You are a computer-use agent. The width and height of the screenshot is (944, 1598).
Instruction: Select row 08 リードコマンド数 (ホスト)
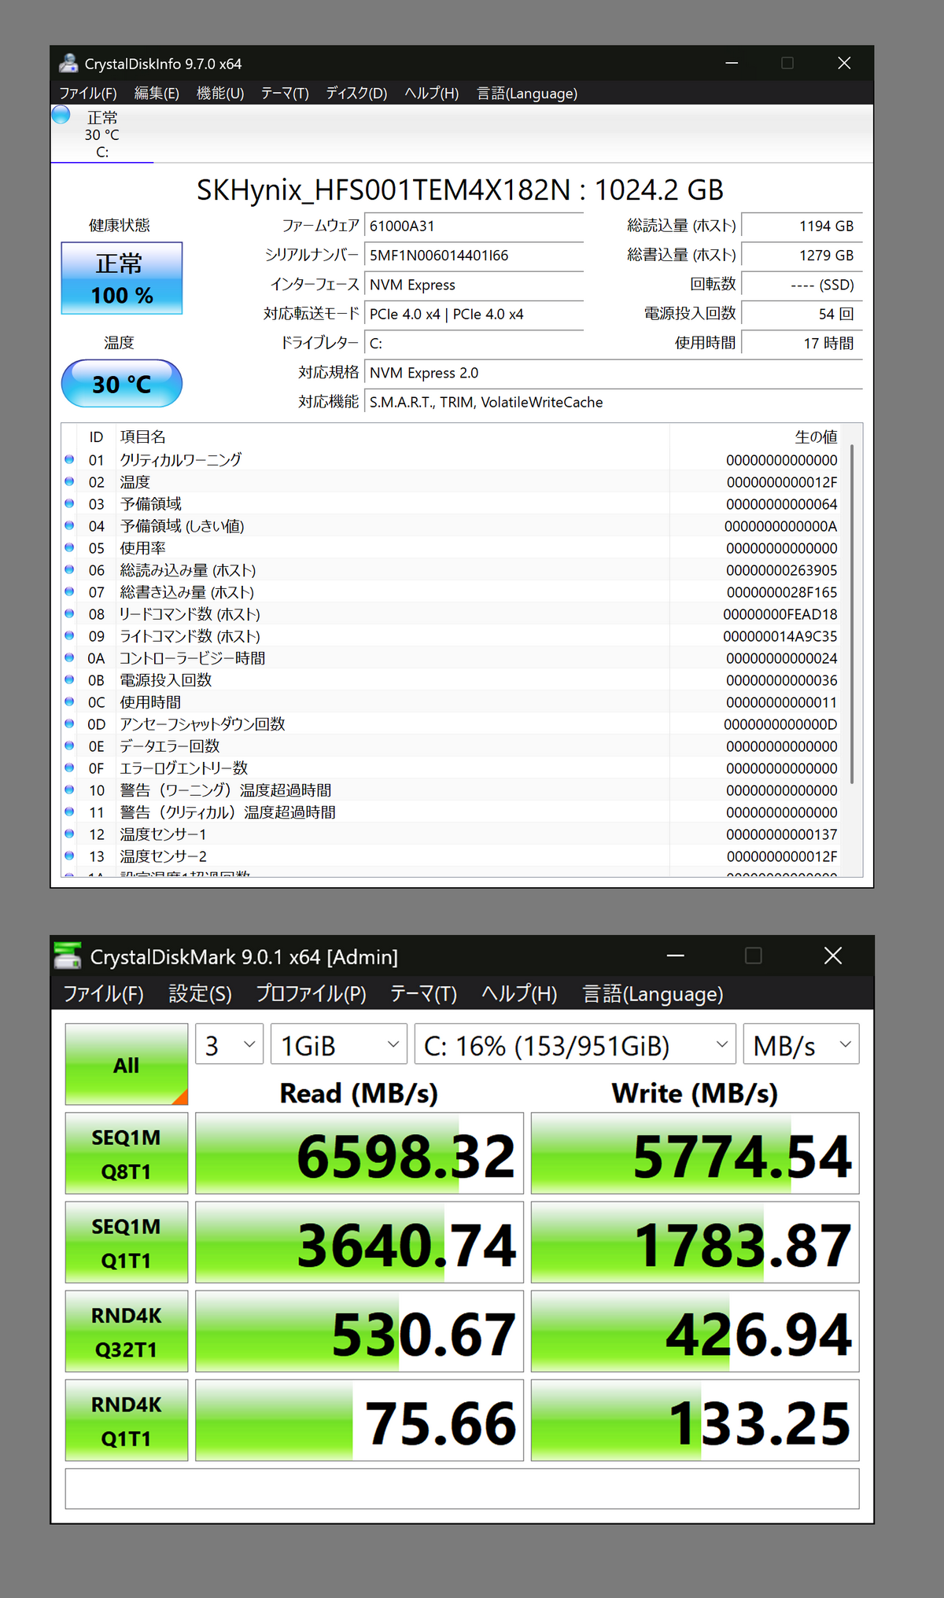(452, 614)
